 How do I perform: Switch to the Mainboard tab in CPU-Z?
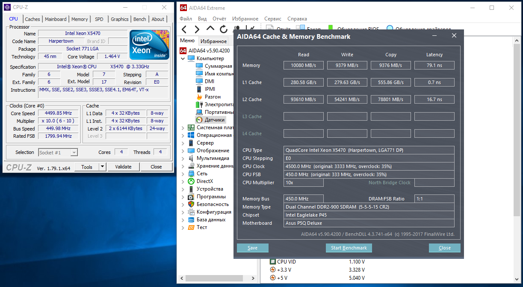[x=56, y=19]
